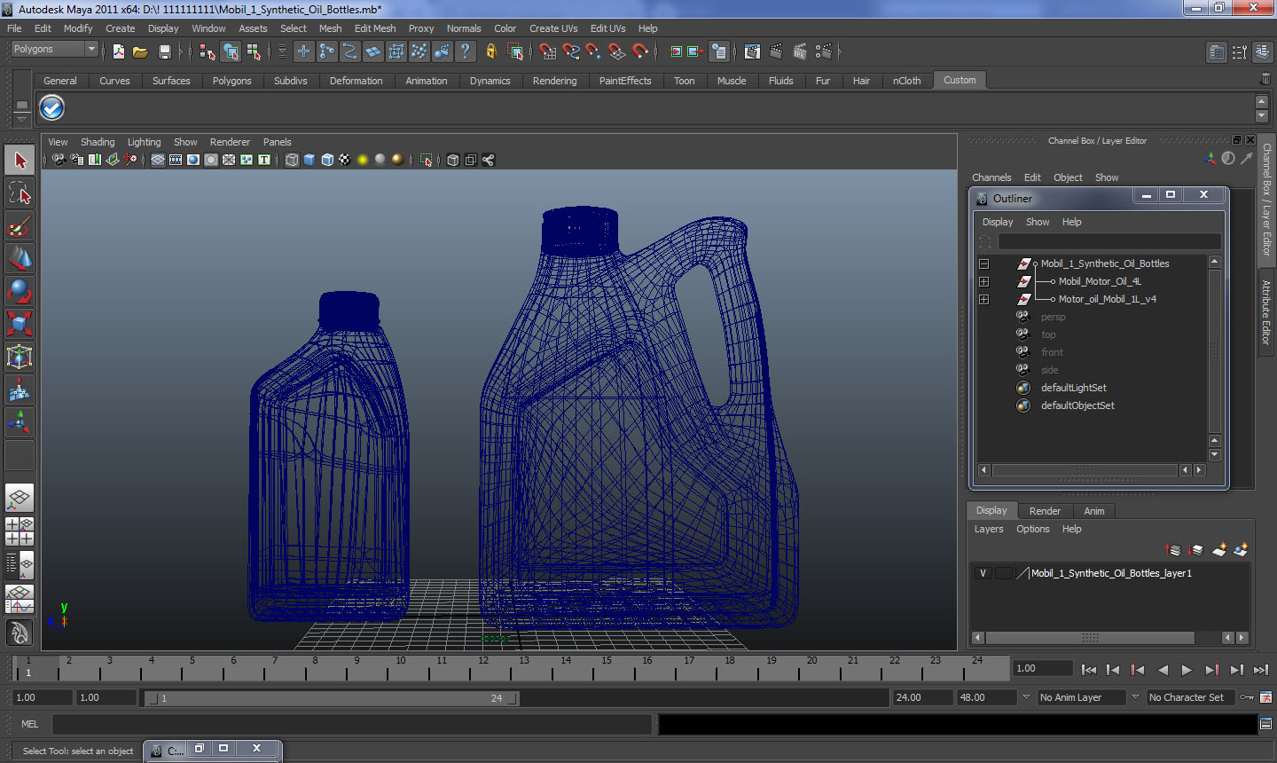Enable wireframe shading cube in viewport toolbar
The width and height of the screenshot is (1277, 763).
coord(292,160)
